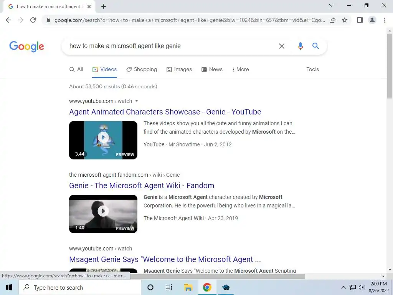Expand the More search options menu
The height and width of the screenshot is (295, 393).
(240, 70)
